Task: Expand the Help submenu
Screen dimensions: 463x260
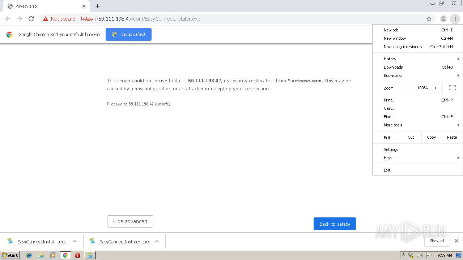Action: pyautogui.click(x=417, y=158)
